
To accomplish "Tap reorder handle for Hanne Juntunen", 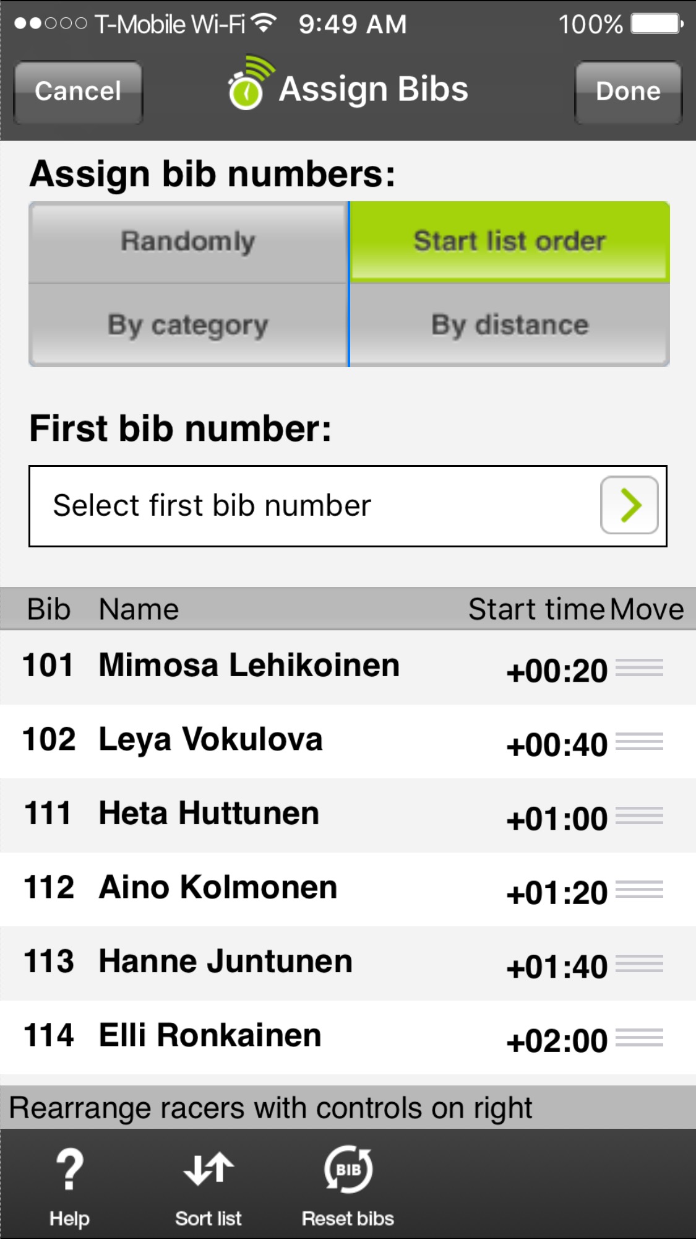I will (639, 964).
